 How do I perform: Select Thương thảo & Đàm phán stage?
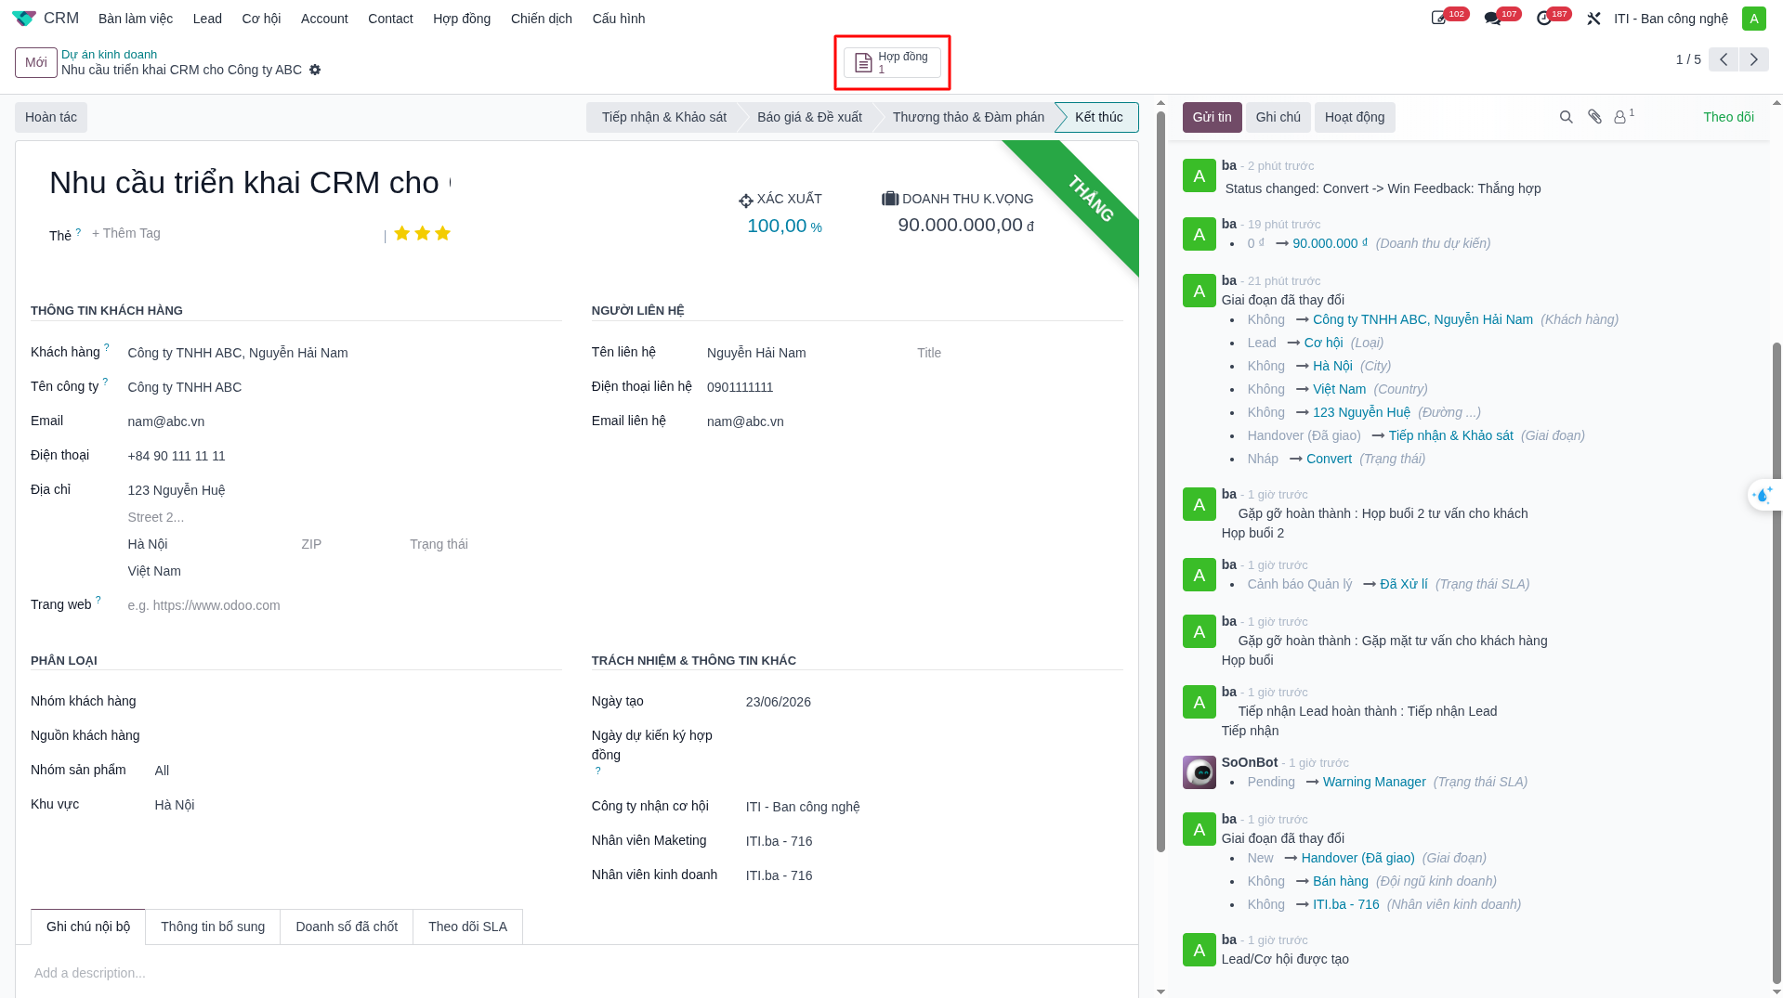coord(968,117)
